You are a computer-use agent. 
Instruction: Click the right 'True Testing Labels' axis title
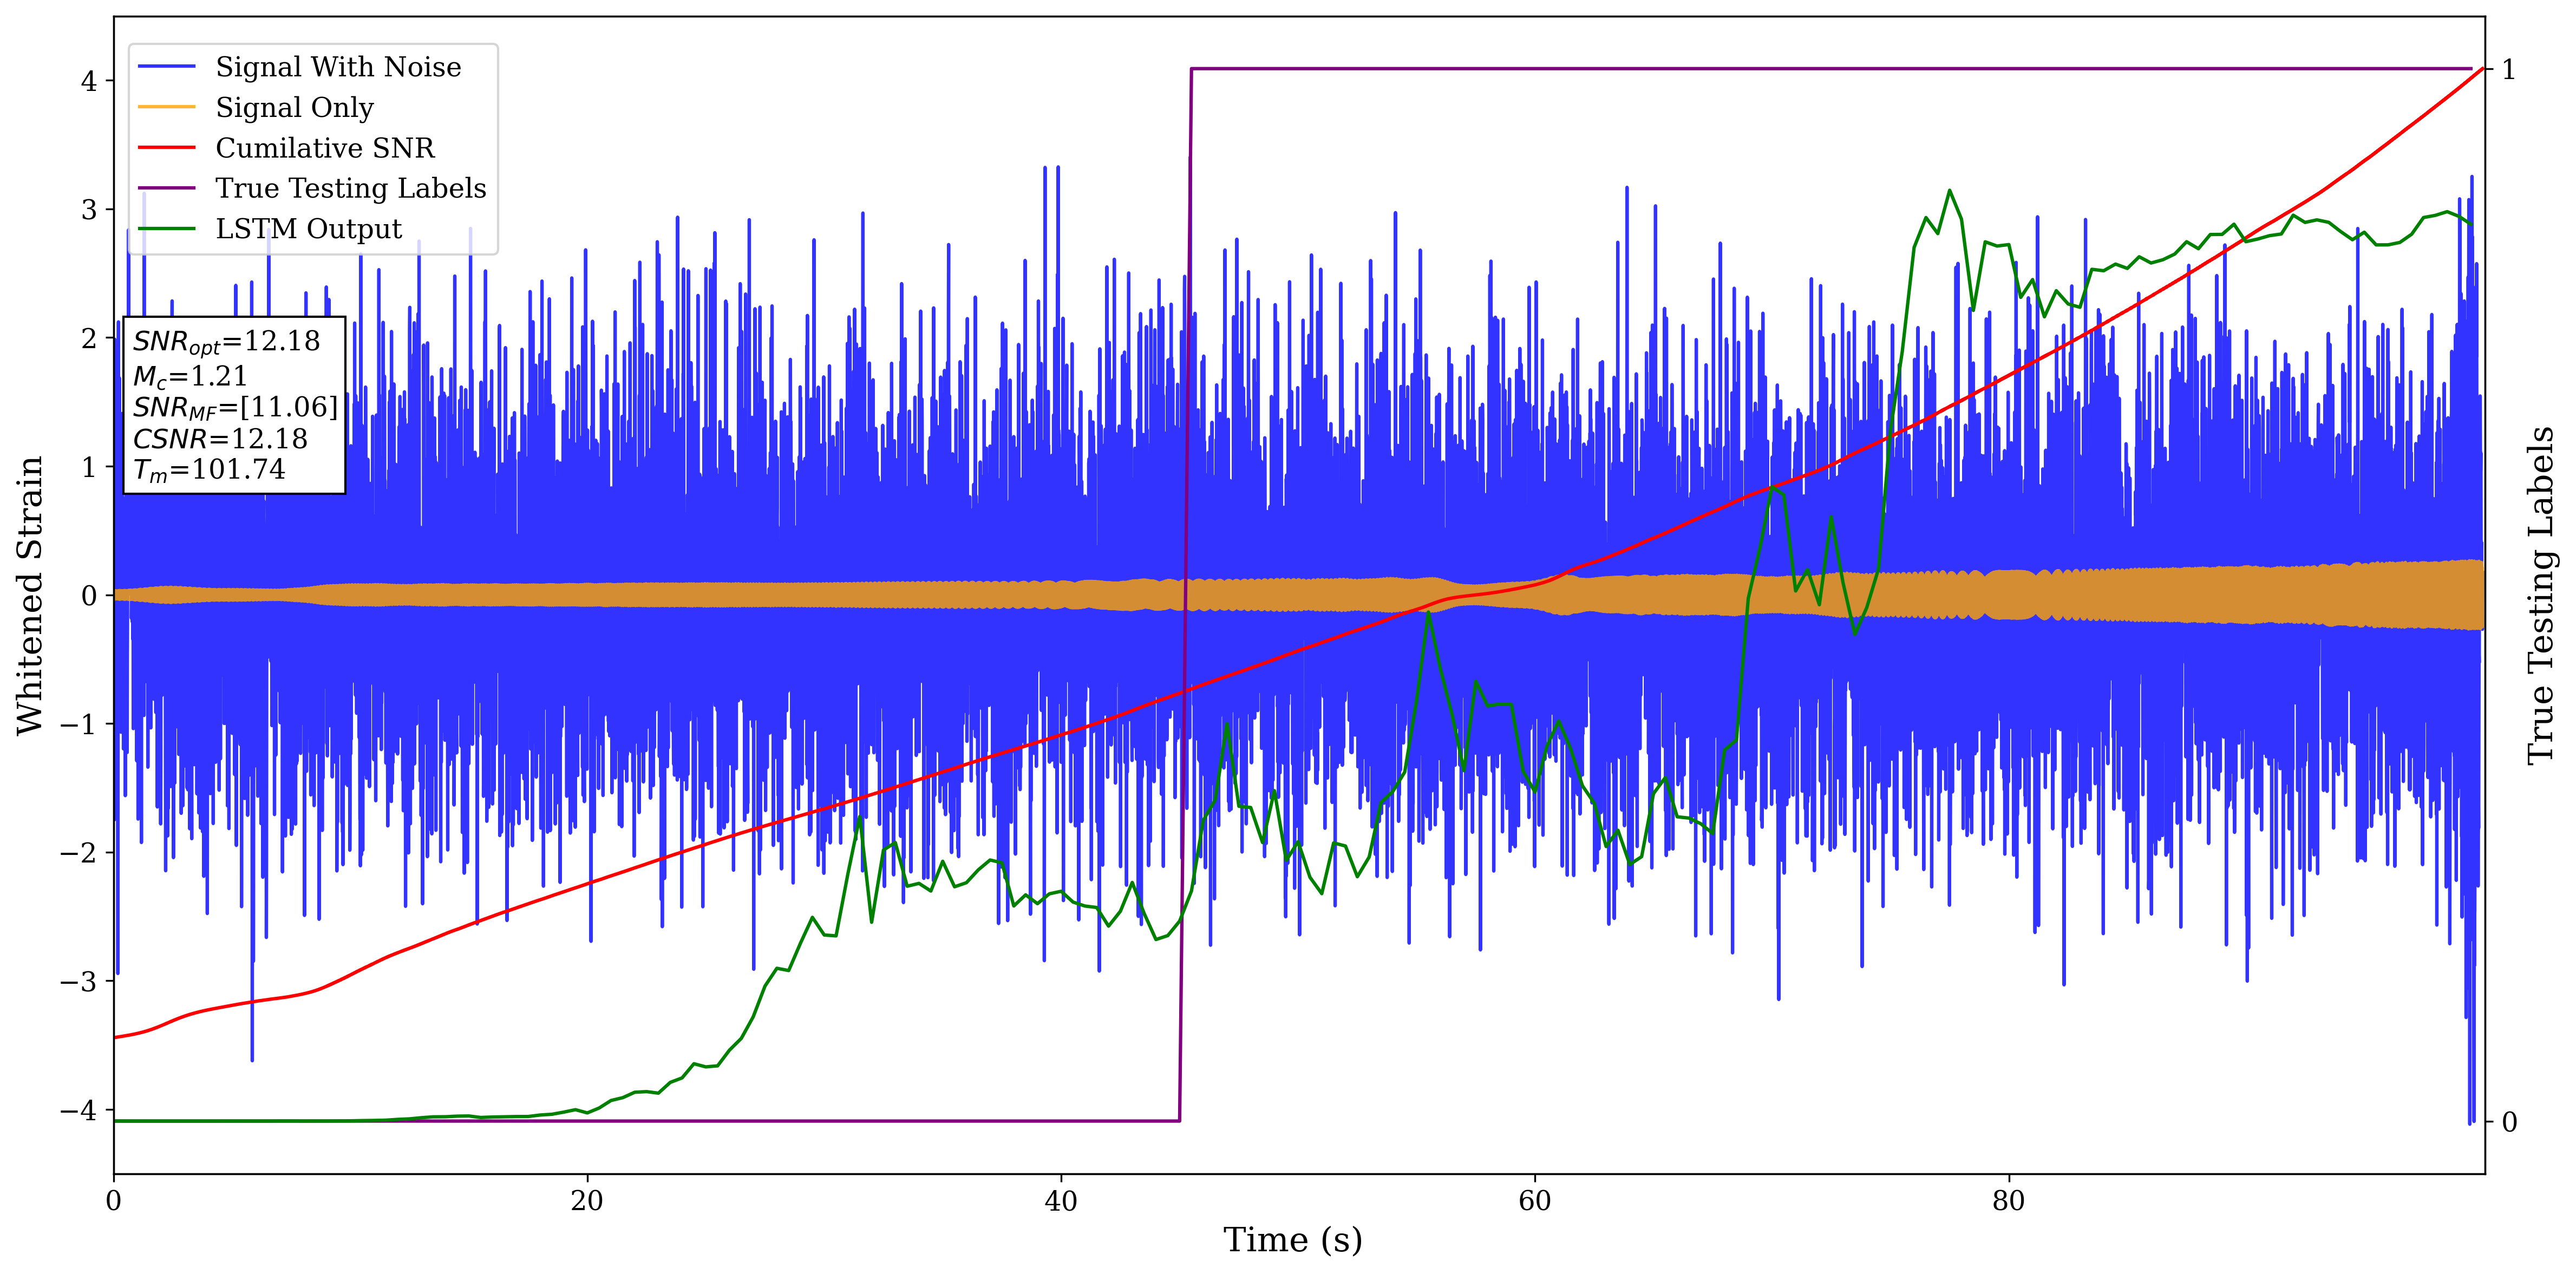point(2540,595)
